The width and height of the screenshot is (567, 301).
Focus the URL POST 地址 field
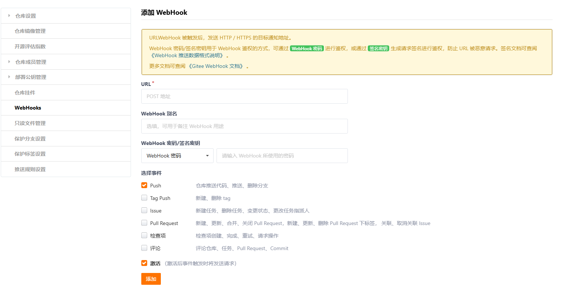click(244, 96)
